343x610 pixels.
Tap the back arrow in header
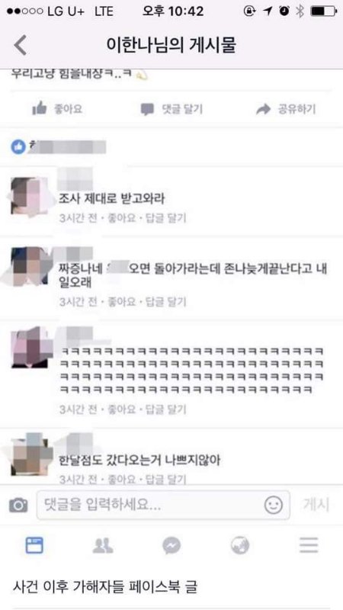pyautogui.click(x=21, y=45)
